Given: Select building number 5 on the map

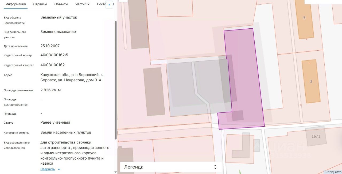Looking at the screenshot, I should point(304,19).
